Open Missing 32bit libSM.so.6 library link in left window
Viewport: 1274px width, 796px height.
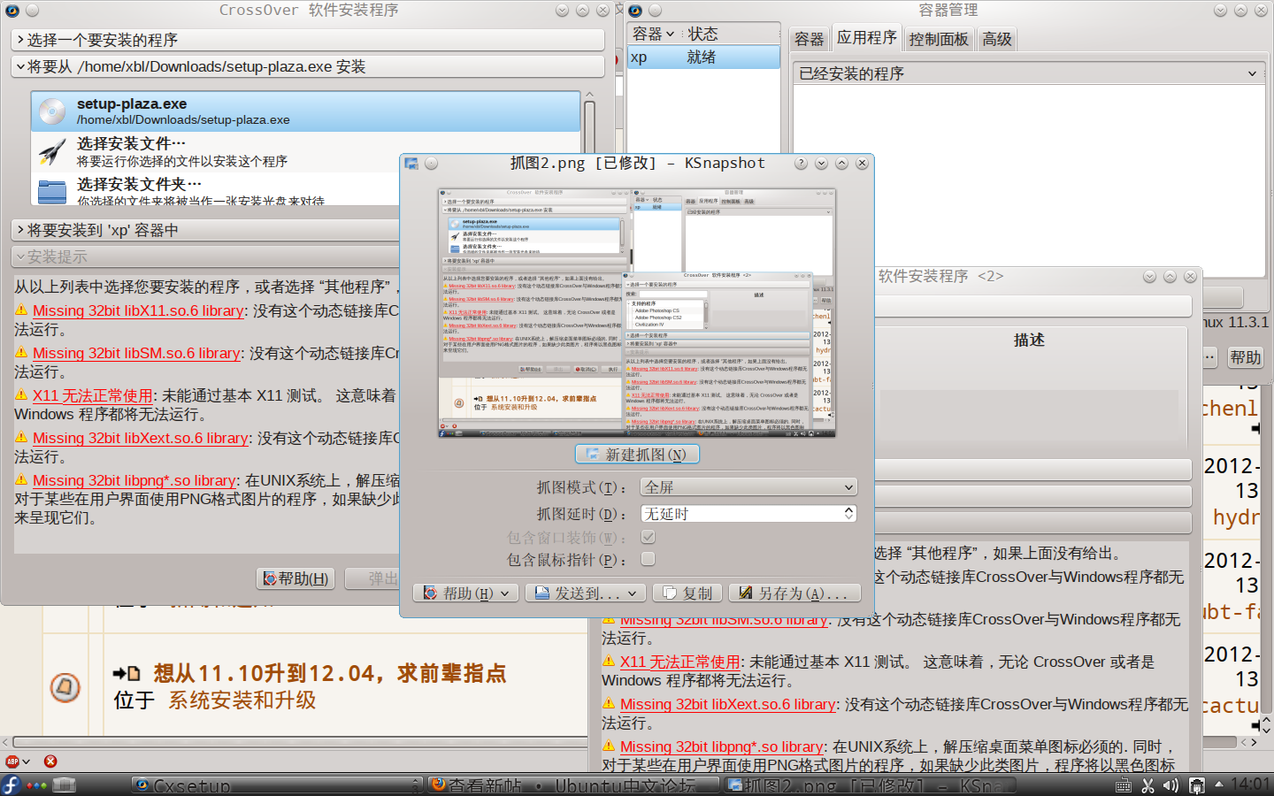tap(136, 354)
